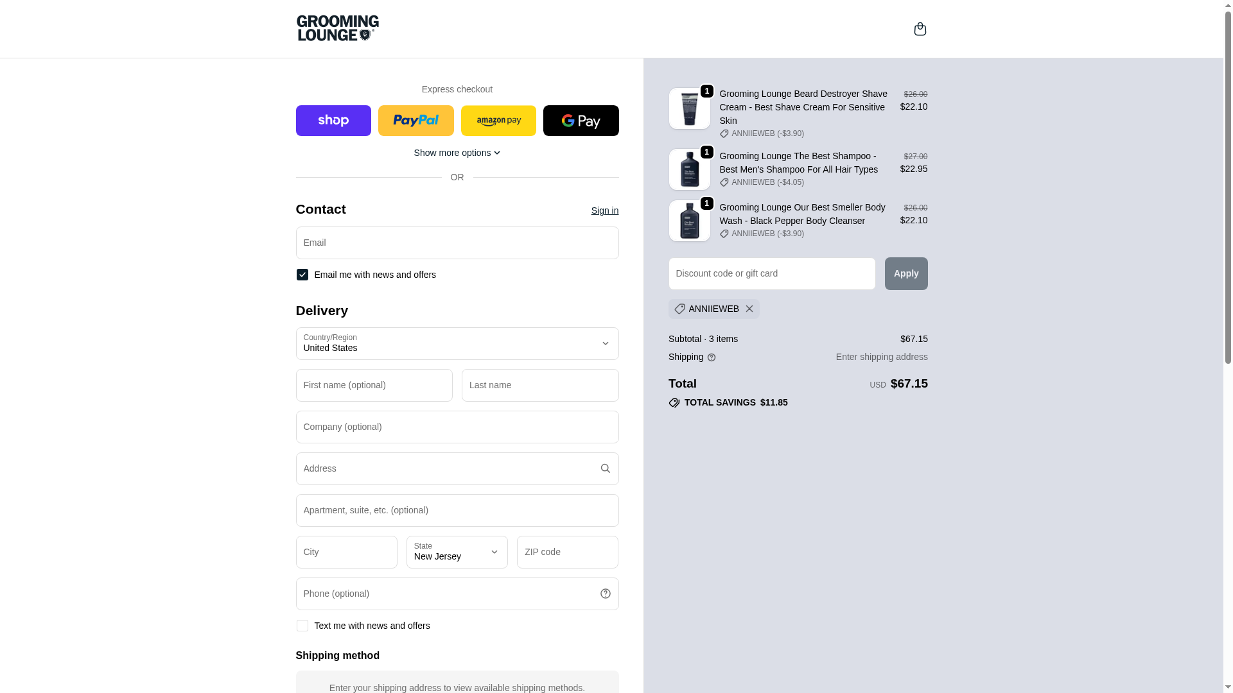The height and width of the screenshot is (693, 1233).
Task: Click the address search magnifier icon
Action: pyautogui.click(x=605, y=468)
